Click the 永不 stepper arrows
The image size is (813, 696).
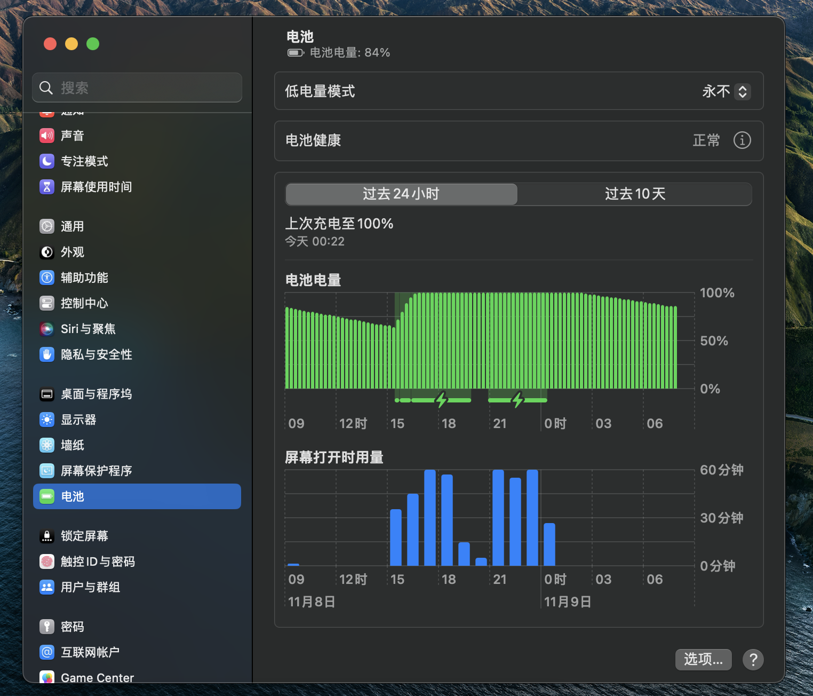coord(743,91)
